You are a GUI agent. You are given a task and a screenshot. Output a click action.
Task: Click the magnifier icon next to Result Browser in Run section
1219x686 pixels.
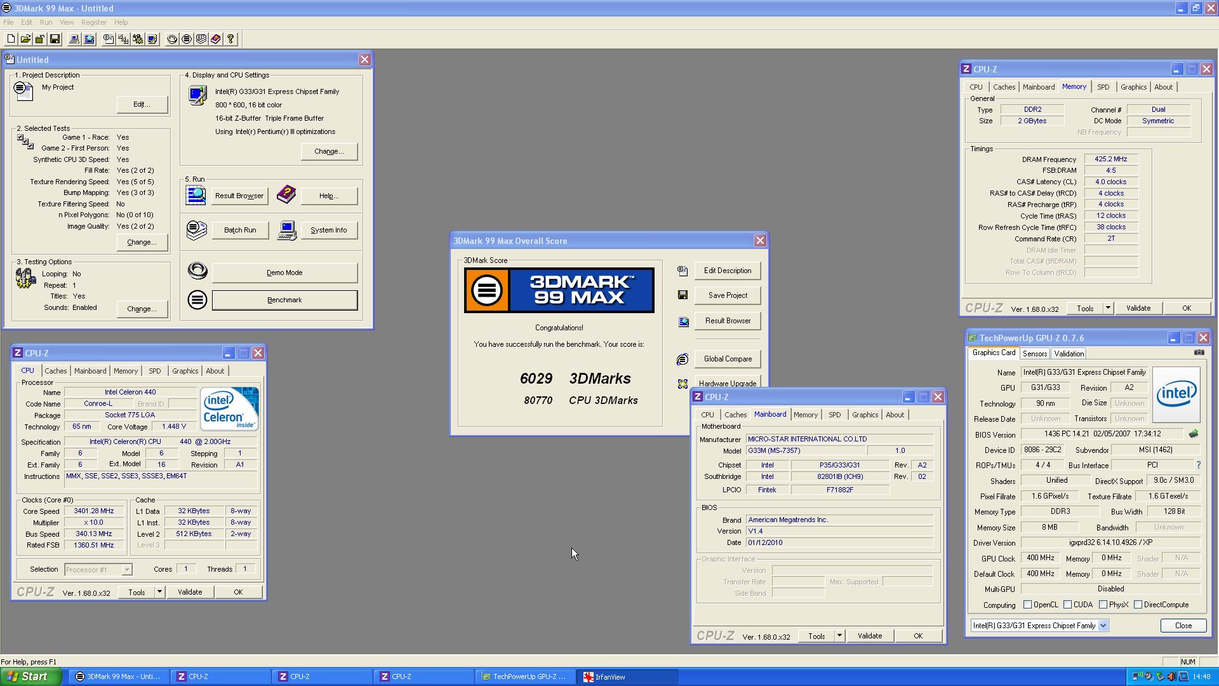(x=196, y=196)
